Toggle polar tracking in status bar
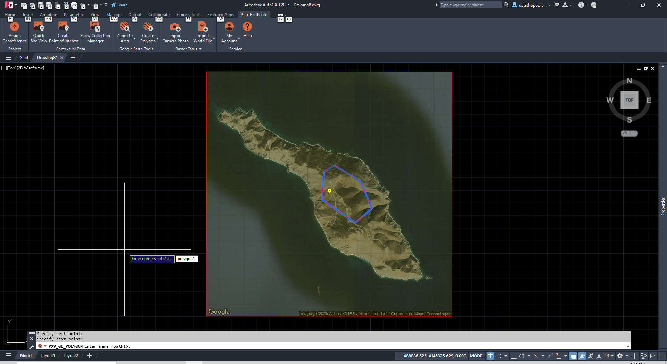 (522, 356)
